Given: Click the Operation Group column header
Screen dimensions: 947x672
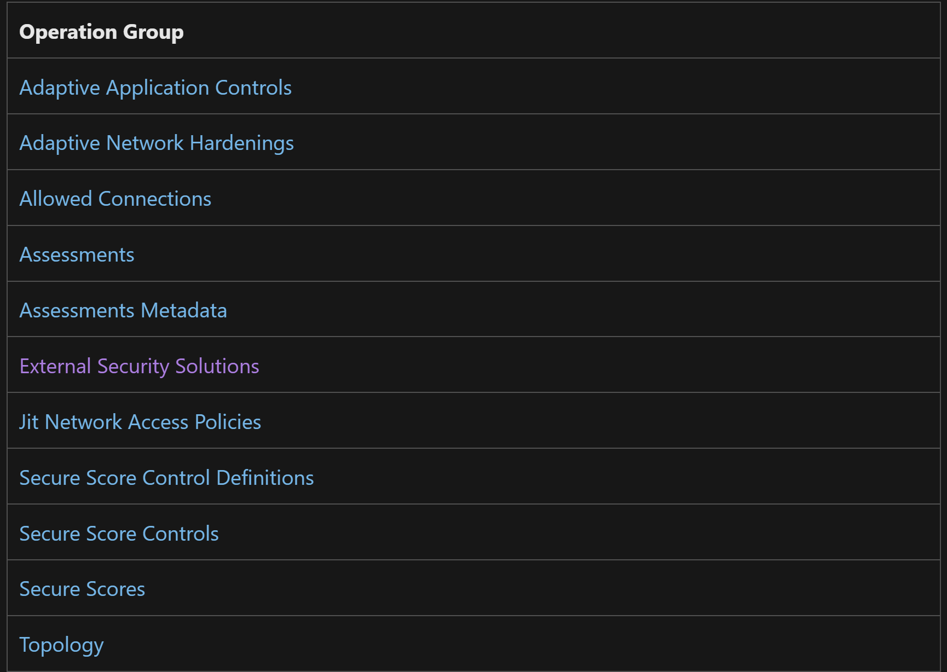Looking at the screenshot, I should [x=101, y=31].
